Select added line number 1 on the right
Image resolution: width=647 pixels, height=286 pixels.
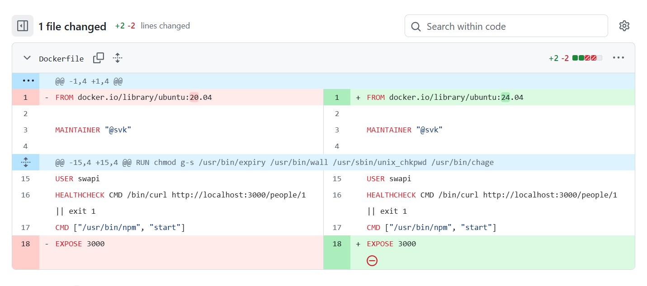coord(337,97)
